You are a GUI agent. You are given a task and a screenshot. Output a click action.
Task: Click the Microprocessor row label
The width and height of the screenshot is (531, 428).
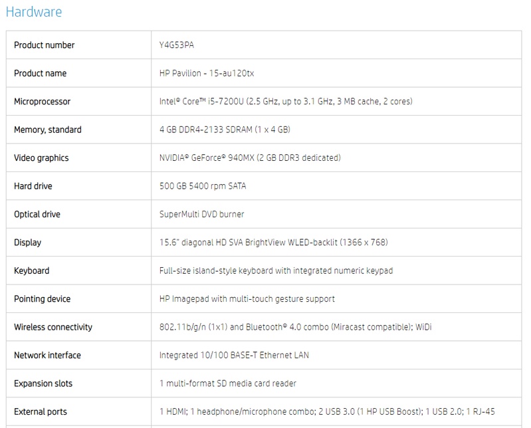pyautogui.click(x=42, y=101)
